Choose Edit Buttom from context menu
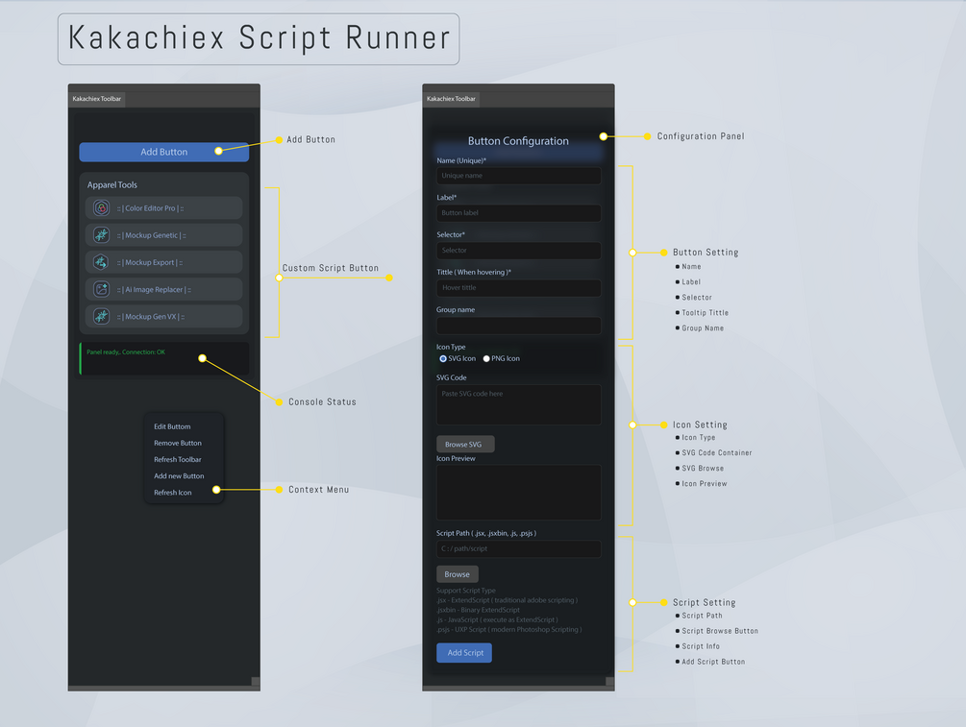 (172, 426)
